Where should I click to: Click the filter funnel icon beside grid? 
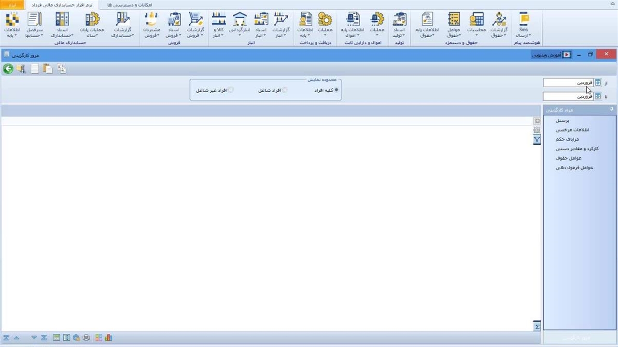[x=537, y=140]
